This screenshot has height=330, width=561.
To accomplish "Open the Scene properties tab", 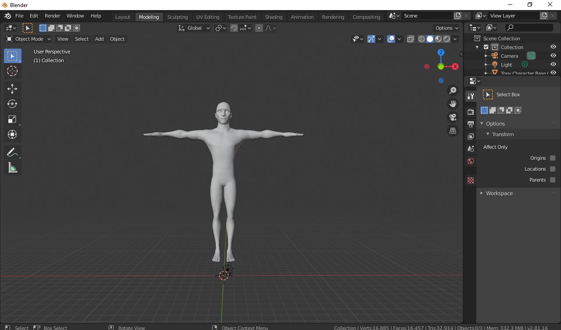I will tap(471, 149).
